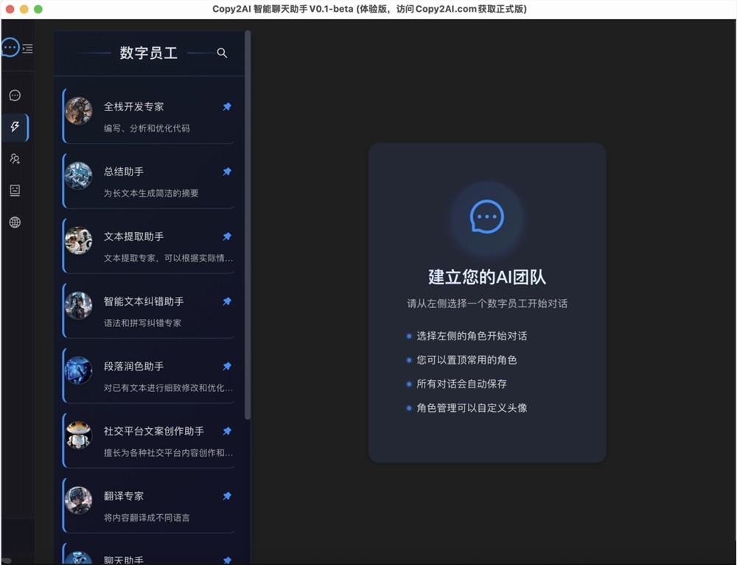Toggle pin for 翻译专家
Image resolution: width=737 pixels, height=565 pixels.
[x=227, y=496]
